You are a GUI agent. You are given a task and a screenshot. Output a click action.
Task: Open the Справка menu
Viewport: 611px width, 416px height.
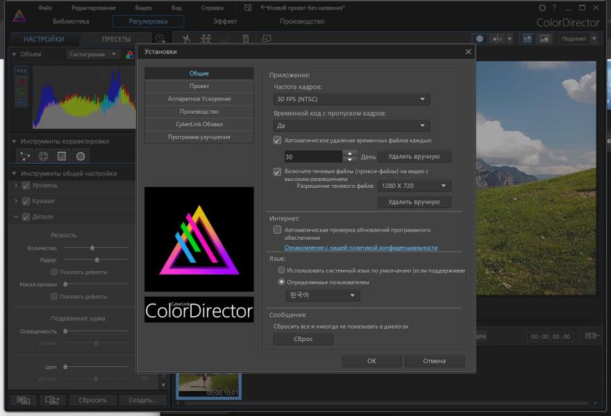click(x=212, y=8)
